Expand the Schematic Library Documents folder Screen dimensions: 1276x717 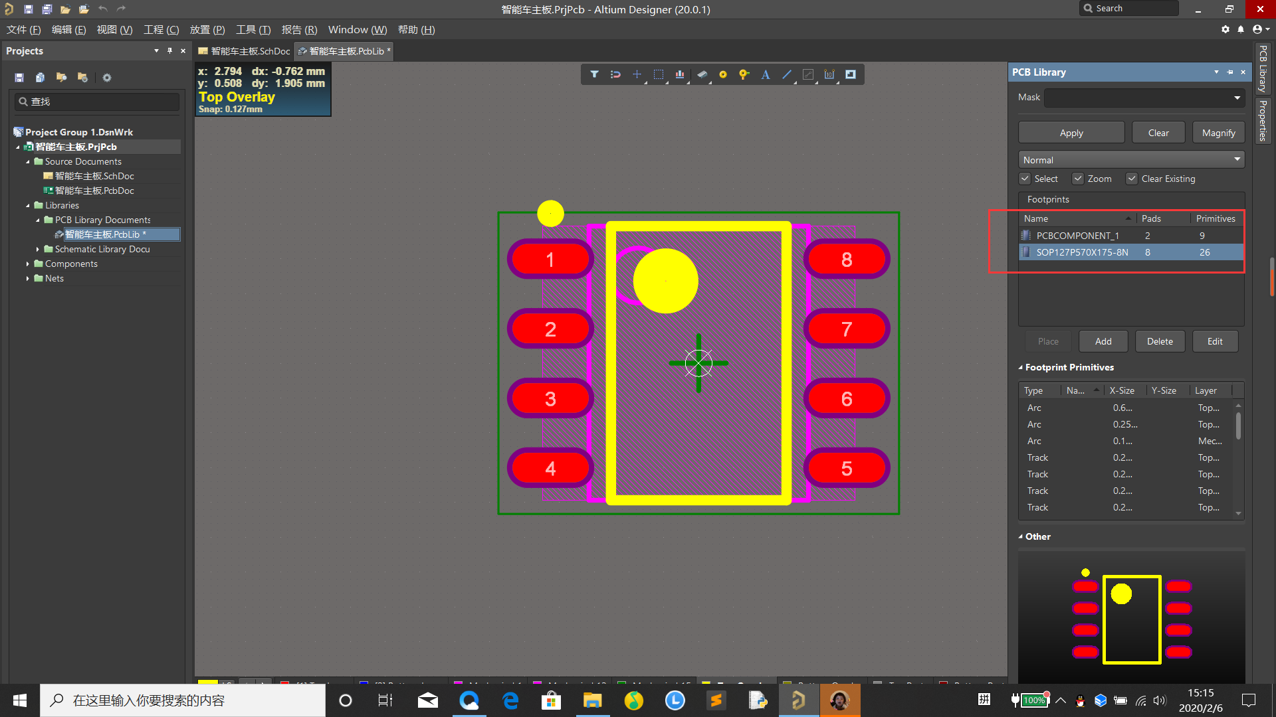[x=38, y=249]
